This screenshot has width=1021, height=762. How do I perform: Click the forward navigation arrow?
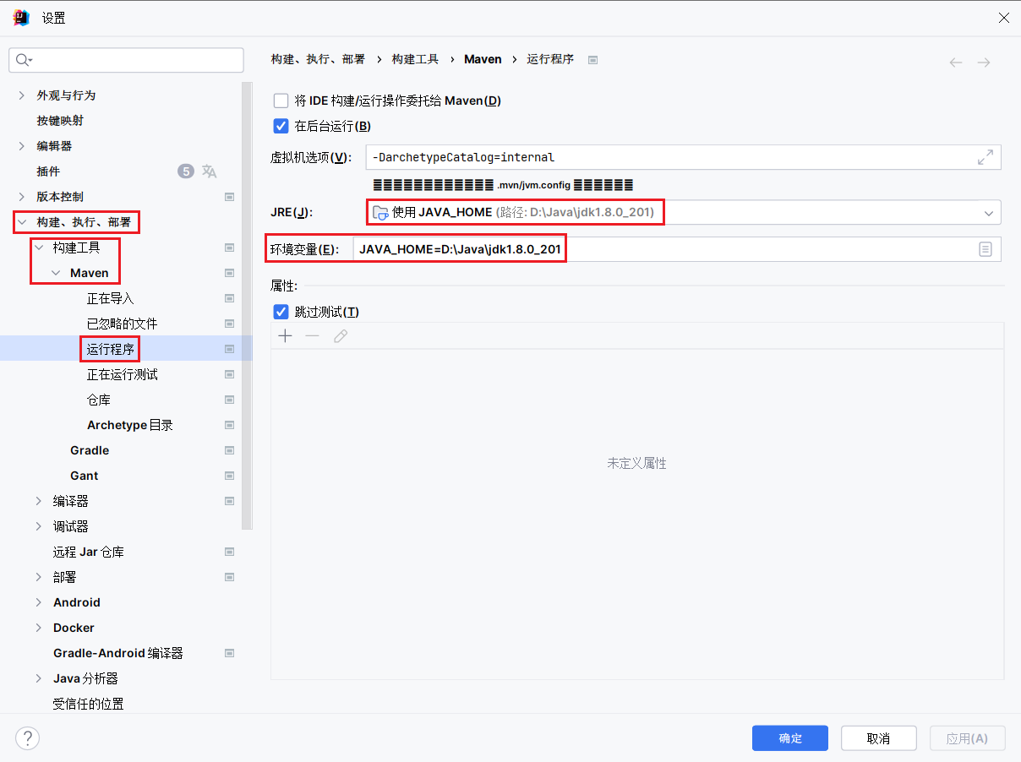coord(984,63)
